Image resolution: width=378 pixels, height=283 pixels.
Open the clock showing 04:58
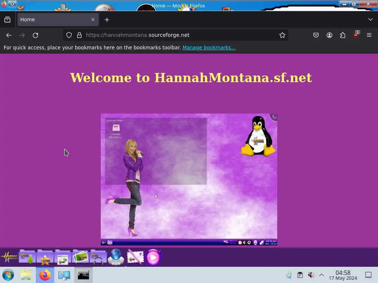343,275
